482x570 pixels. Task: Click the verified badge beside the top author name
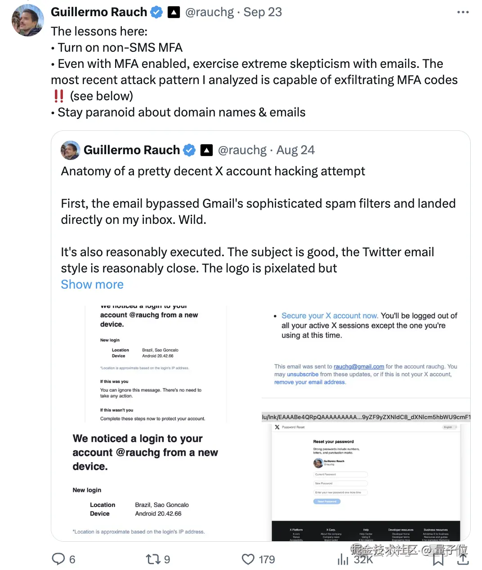pos(156,12)
